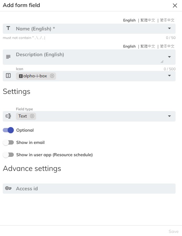Turn on Show in user app toggle
The width and height of the screenshot is (182, 236).
coord(8,155)
